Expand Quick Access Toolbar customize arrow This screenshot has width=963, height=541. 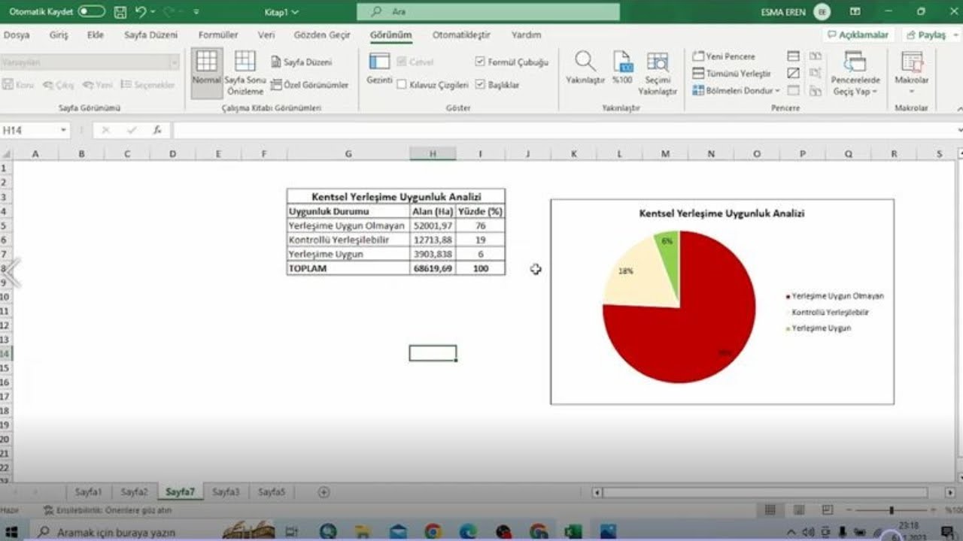196,12
